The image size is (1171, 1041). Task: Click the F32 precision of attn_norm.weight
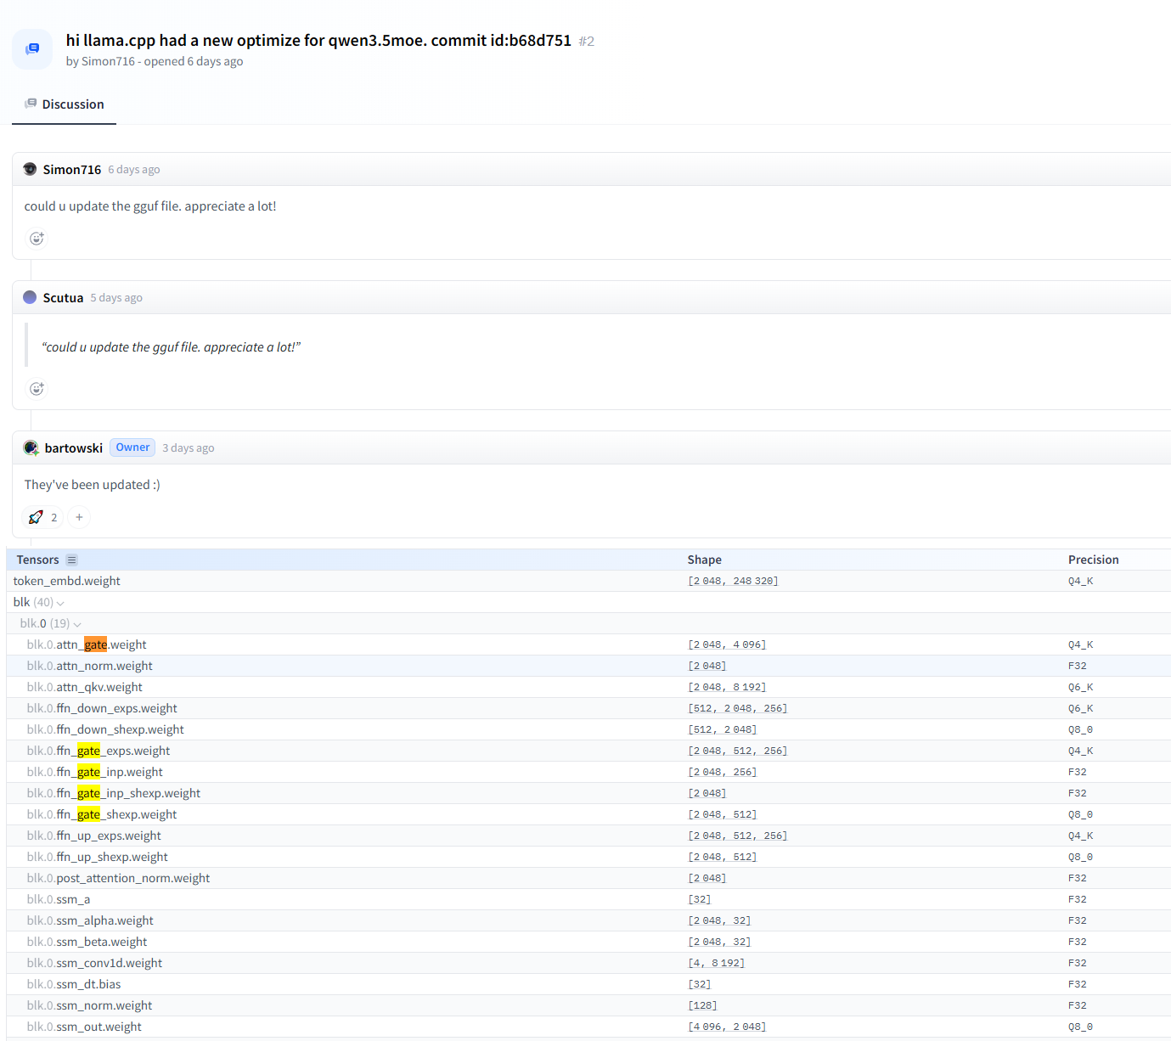pyautogui.click(x=1078, y=666)
